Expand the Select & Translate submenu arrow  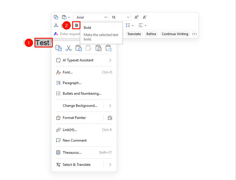click(110, 165)
